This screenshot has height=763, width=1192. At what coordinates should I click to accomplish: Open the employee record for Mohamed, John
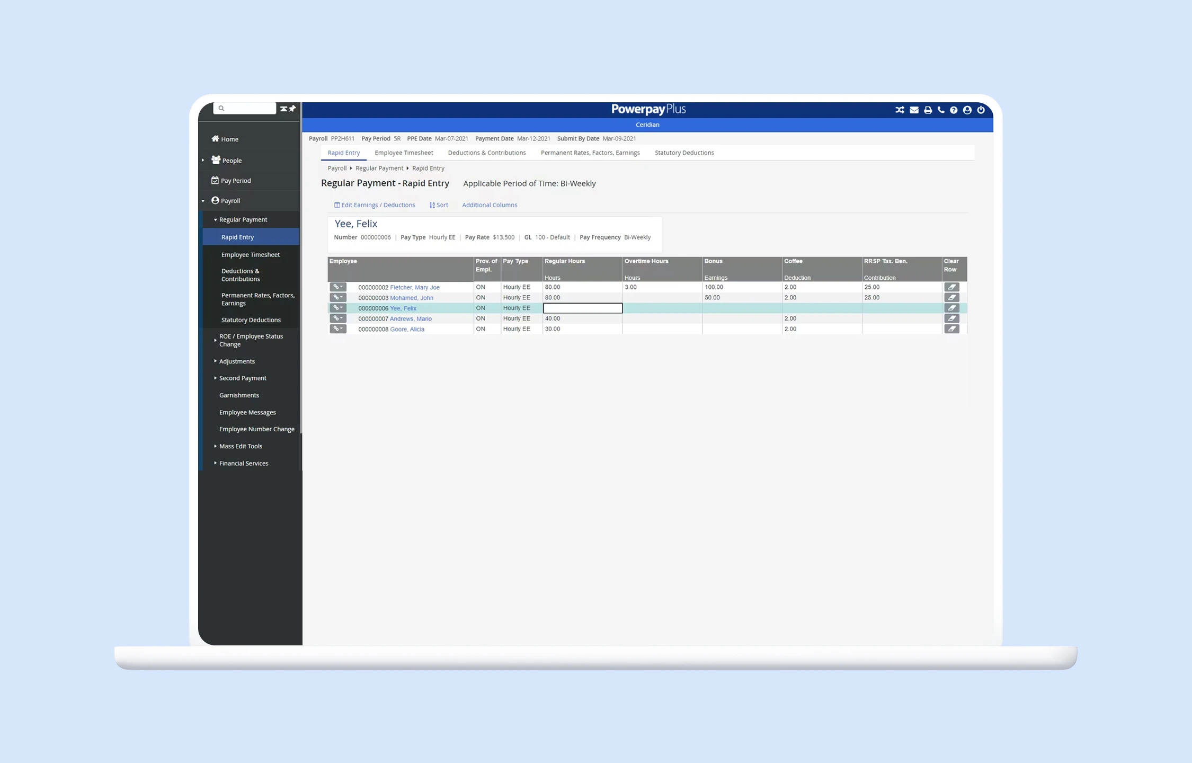coord(412,297)
